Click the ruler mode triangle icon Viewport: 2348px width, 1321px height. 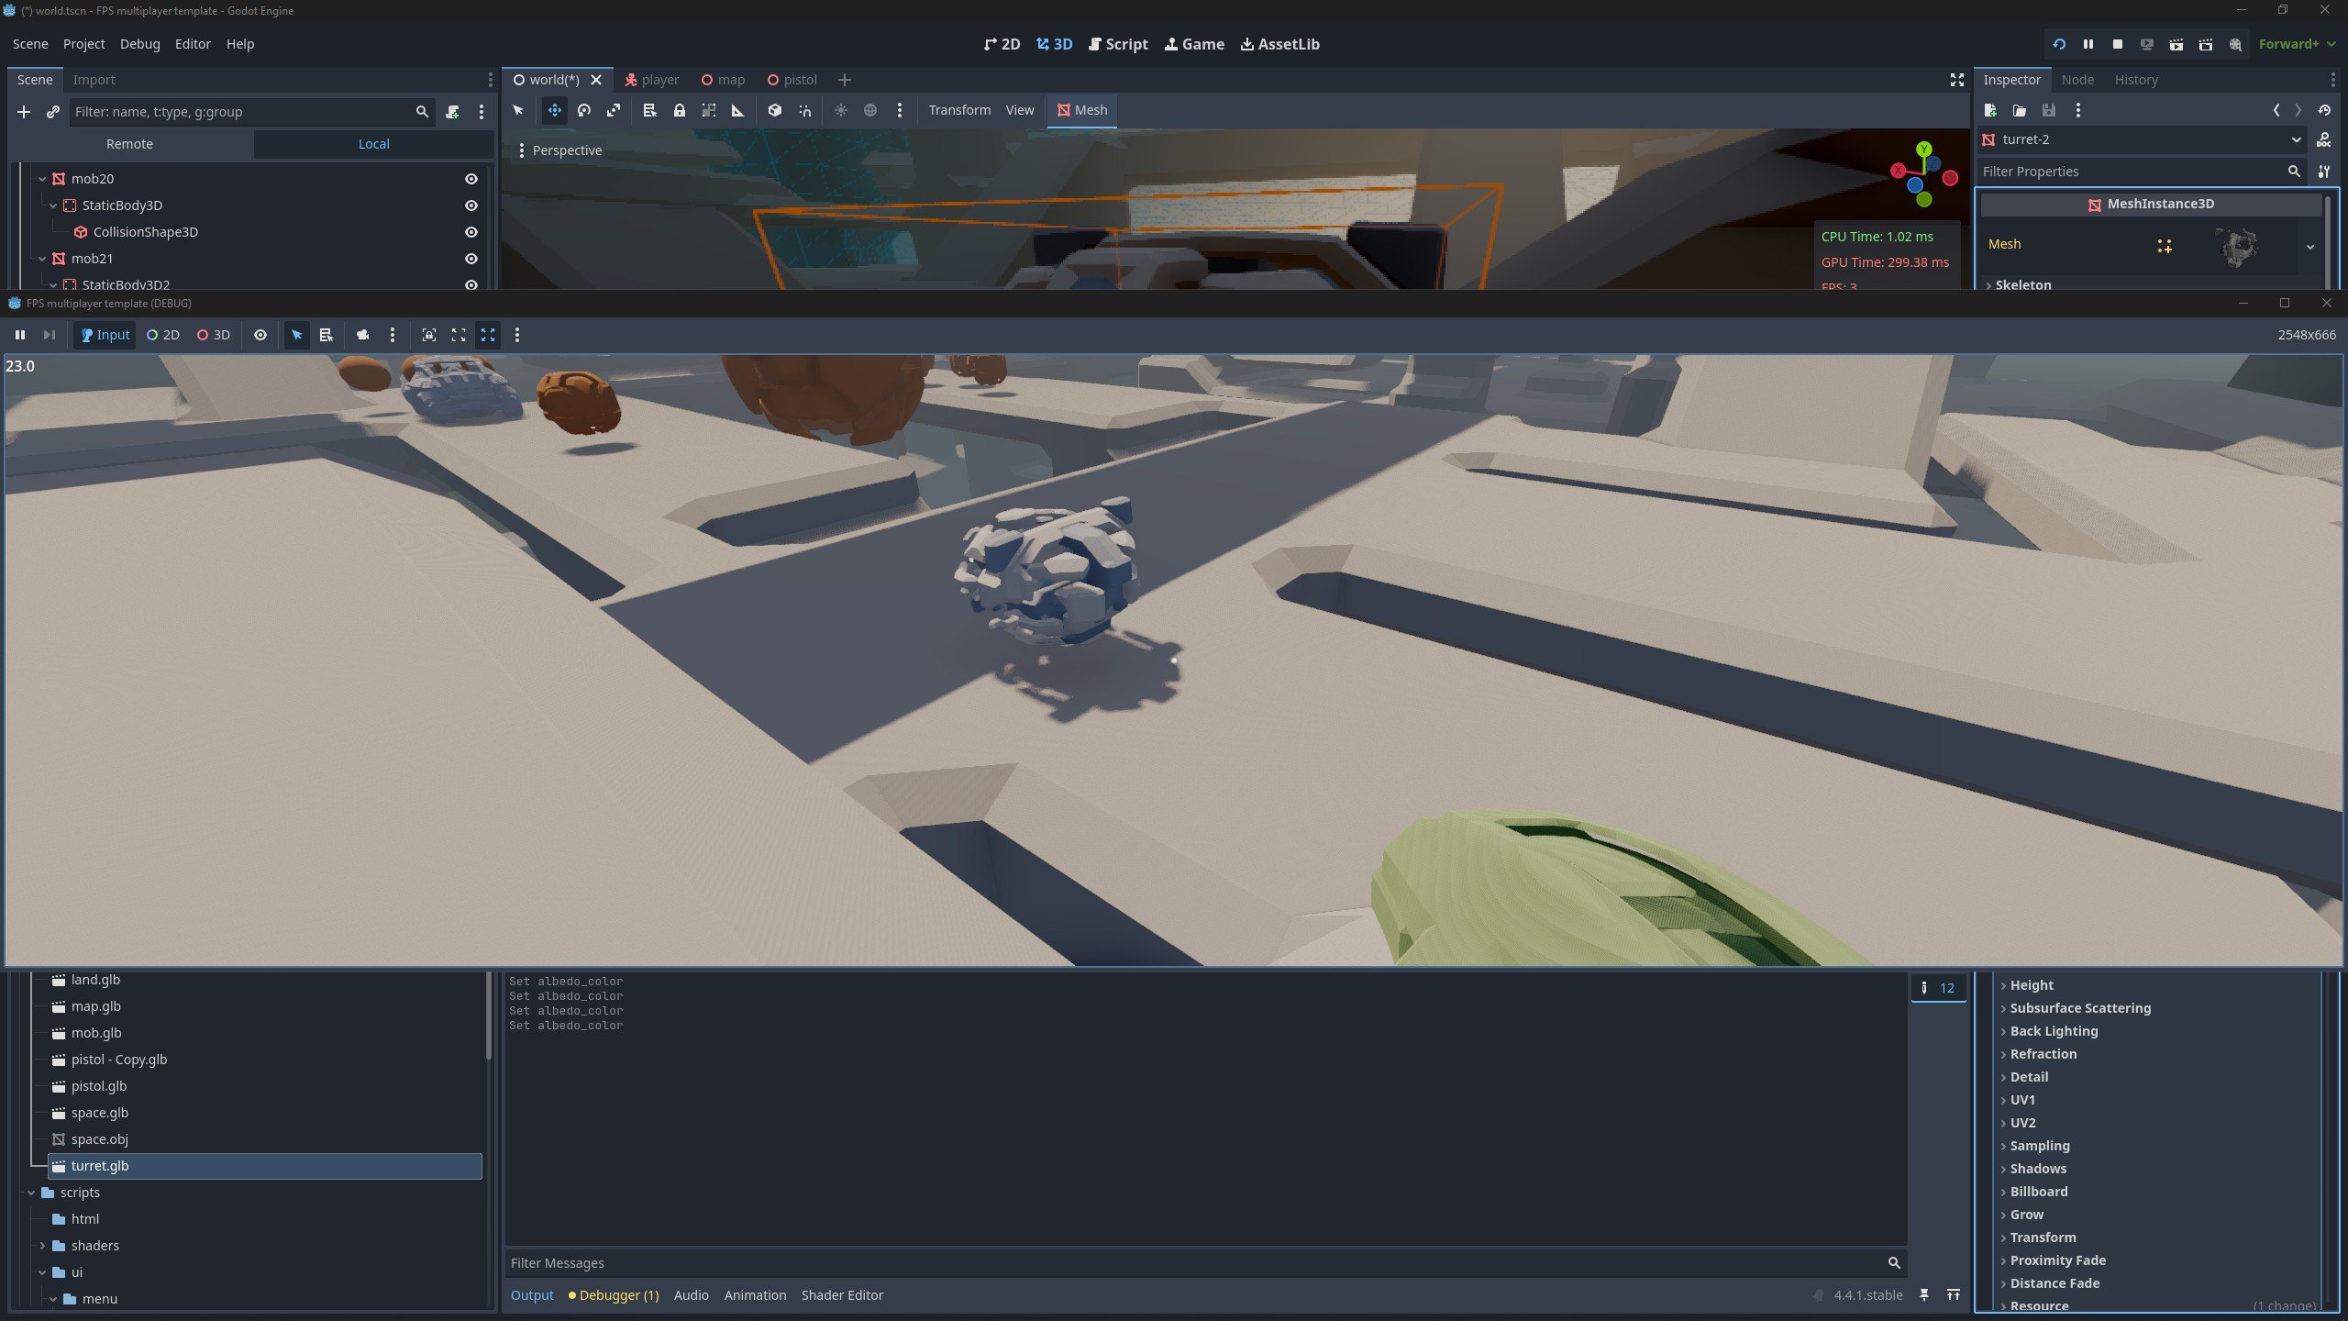tap(737, 110)
